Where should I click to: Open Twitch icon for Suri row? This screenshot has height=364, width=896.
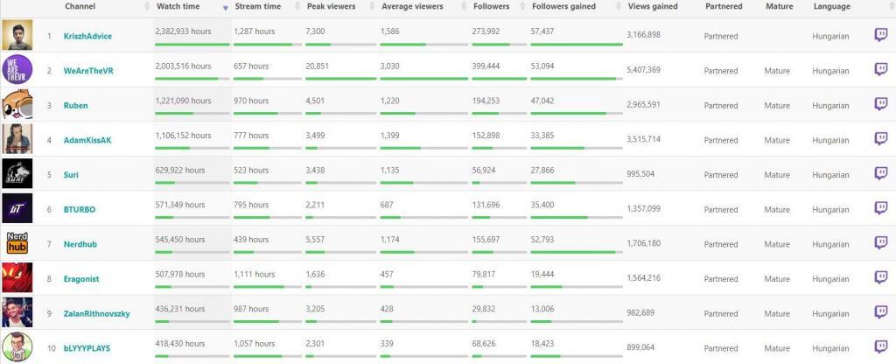[x=880, y=174]
